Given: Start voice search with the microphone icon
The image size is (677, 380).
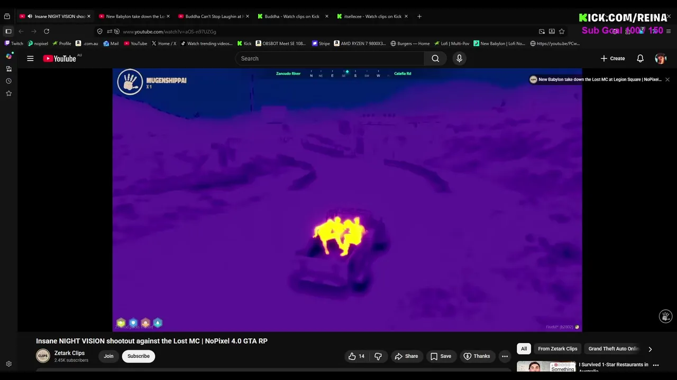Looking at the screenshot, I should click(459, 59).
